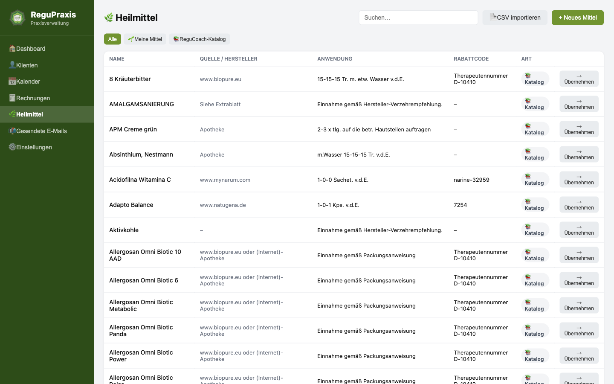Click the leaf icon next to Heilmittel heading
Screen dimensions: 614x384
tap(109, 17)
